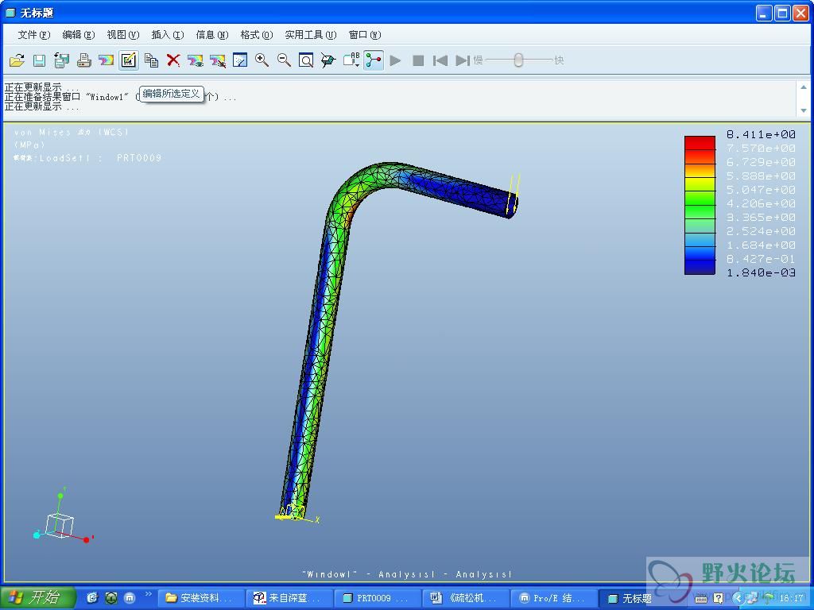Open the 插入(I) menu
The image size is (814, 610).
coord(167,35)
